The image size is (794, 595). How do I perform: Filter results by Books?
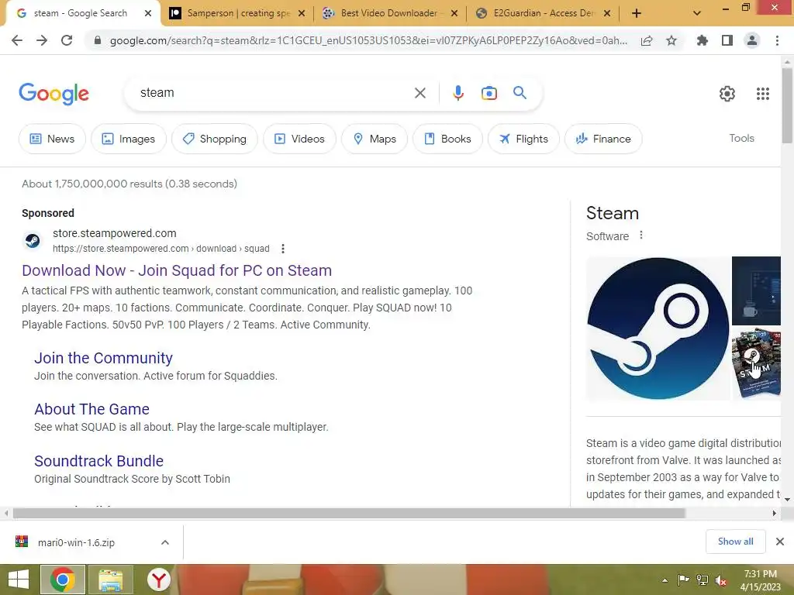pos(447,139)
